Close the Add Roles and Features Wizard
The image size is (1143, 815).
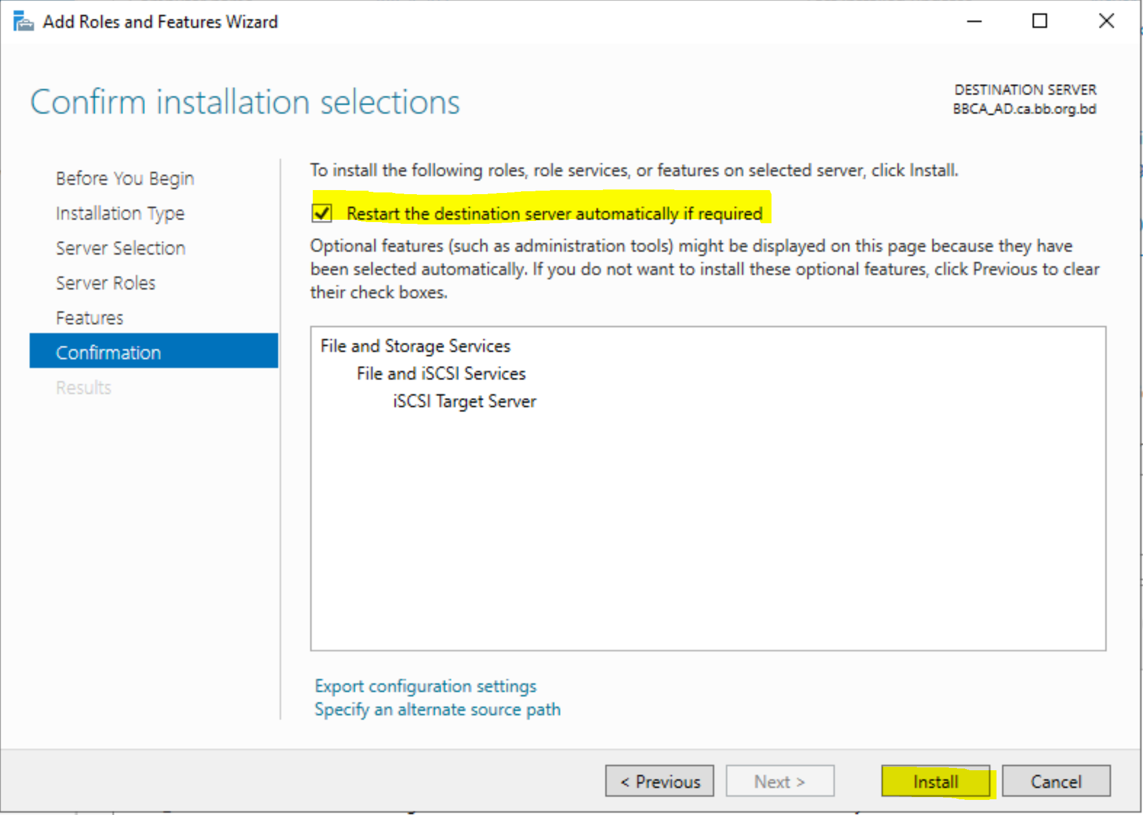(1106, 22)
